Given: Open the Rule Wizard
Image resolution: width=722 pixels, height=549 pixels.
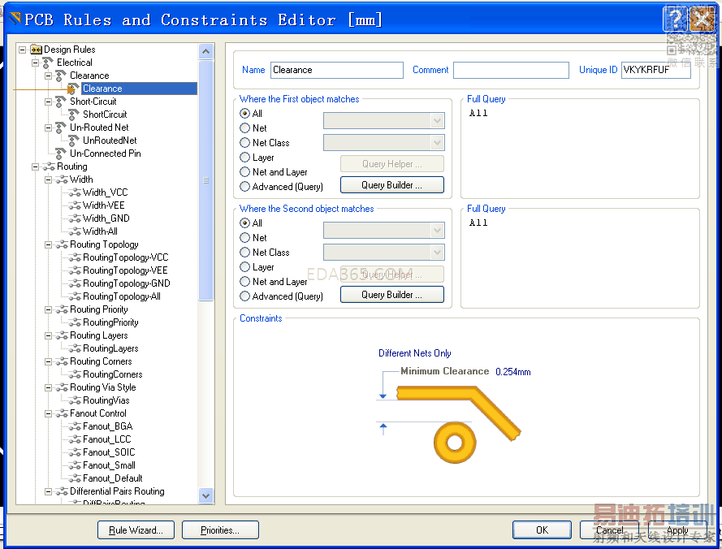Looking at the screenshot, I should (x=136, y=530).
